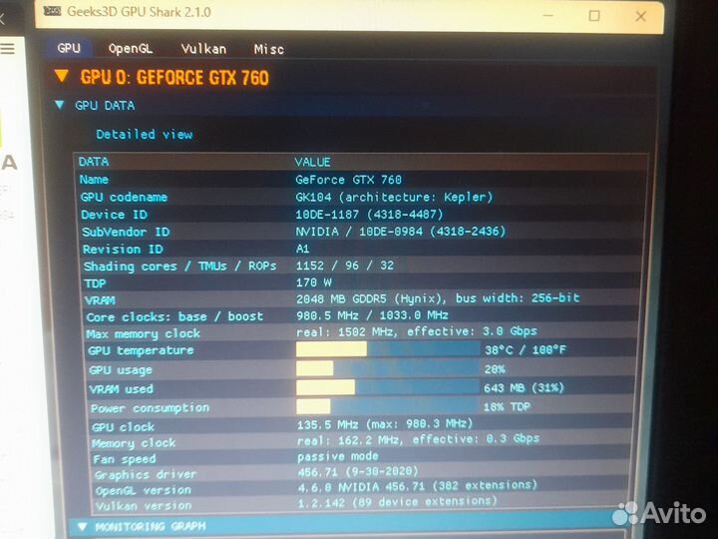Select the VRAM row label
The height and width of the screenshot is (539, 718).
point(100,300)
